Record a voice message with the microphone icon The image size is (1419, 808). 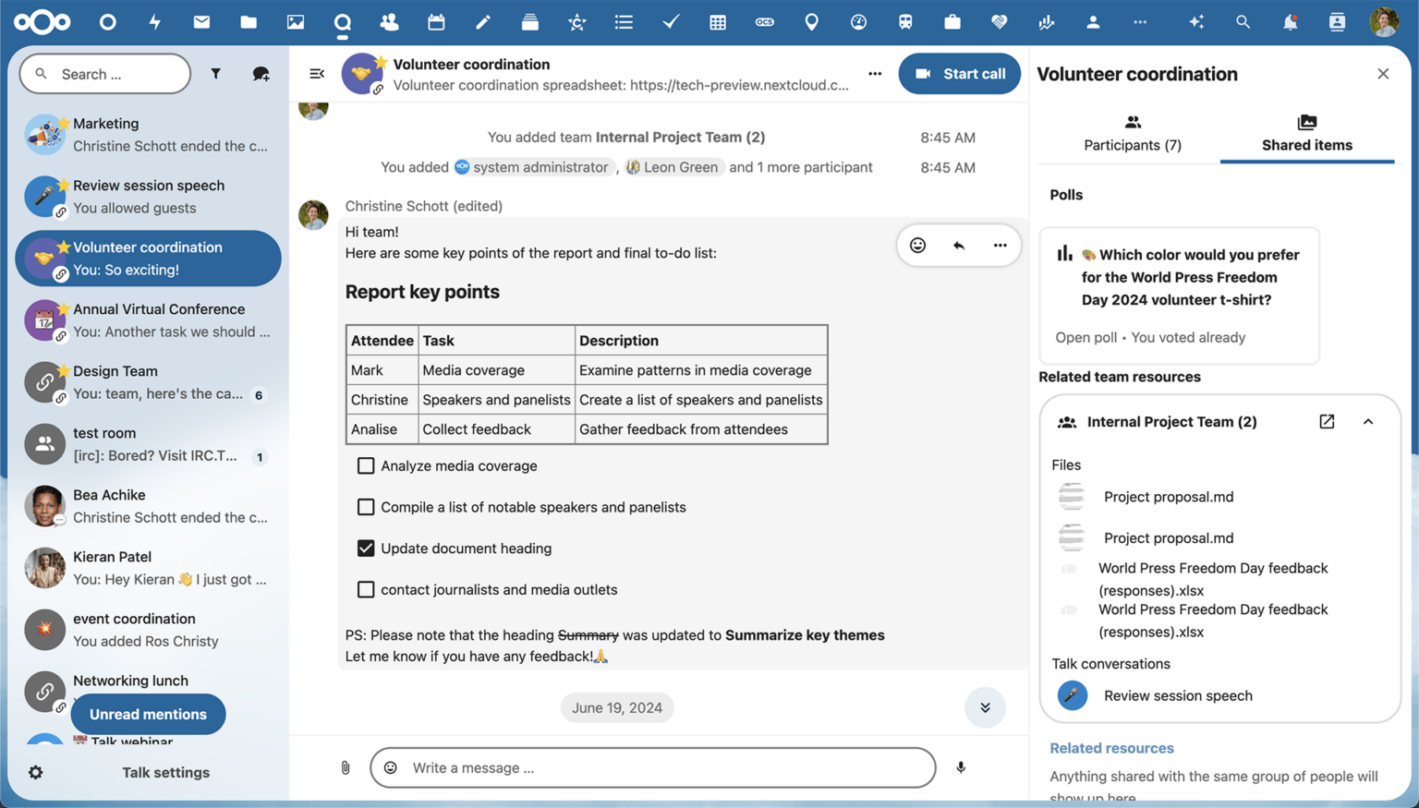(x=960, y=767)
